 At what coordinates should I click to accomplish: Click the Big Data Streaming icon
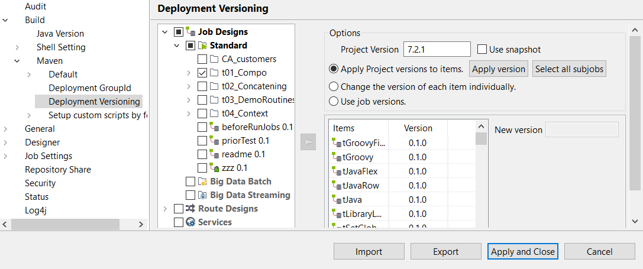click(x=203, y=195)
